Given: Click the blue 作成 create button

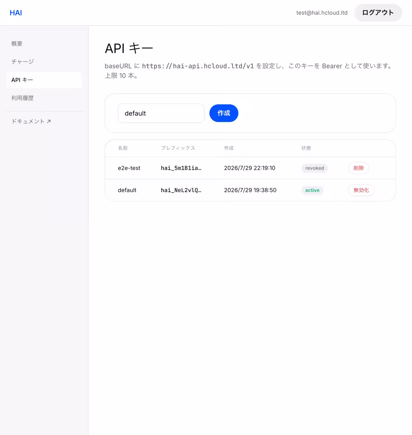Looking at the screenshot, I should 224,113.
